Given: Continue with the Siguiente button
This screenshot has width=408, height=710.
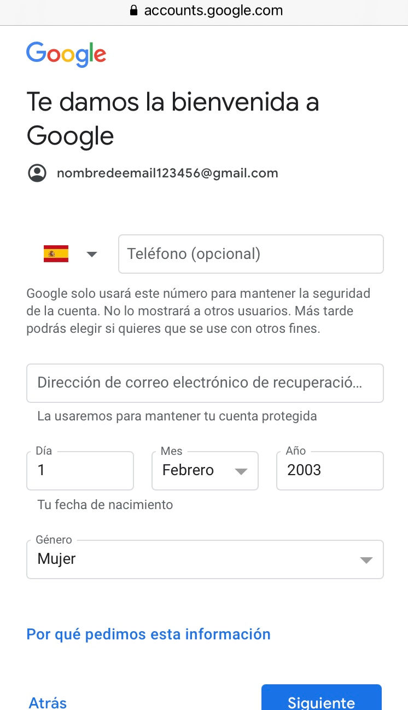Looking at the screenshot, I should (x=321, y=697).
